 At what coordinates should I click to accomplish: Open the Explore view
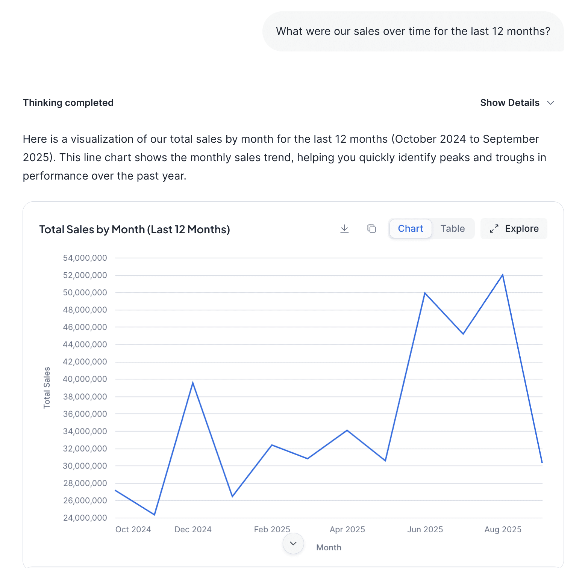[521, 229]
